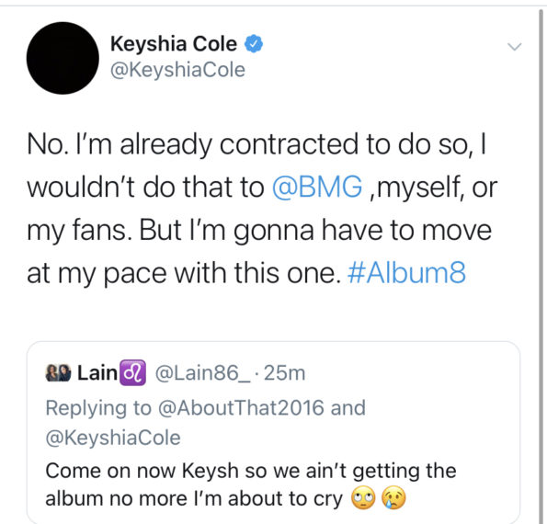
Task: Open the quoted tweet text from Lain
Action: tap(251, 484)
